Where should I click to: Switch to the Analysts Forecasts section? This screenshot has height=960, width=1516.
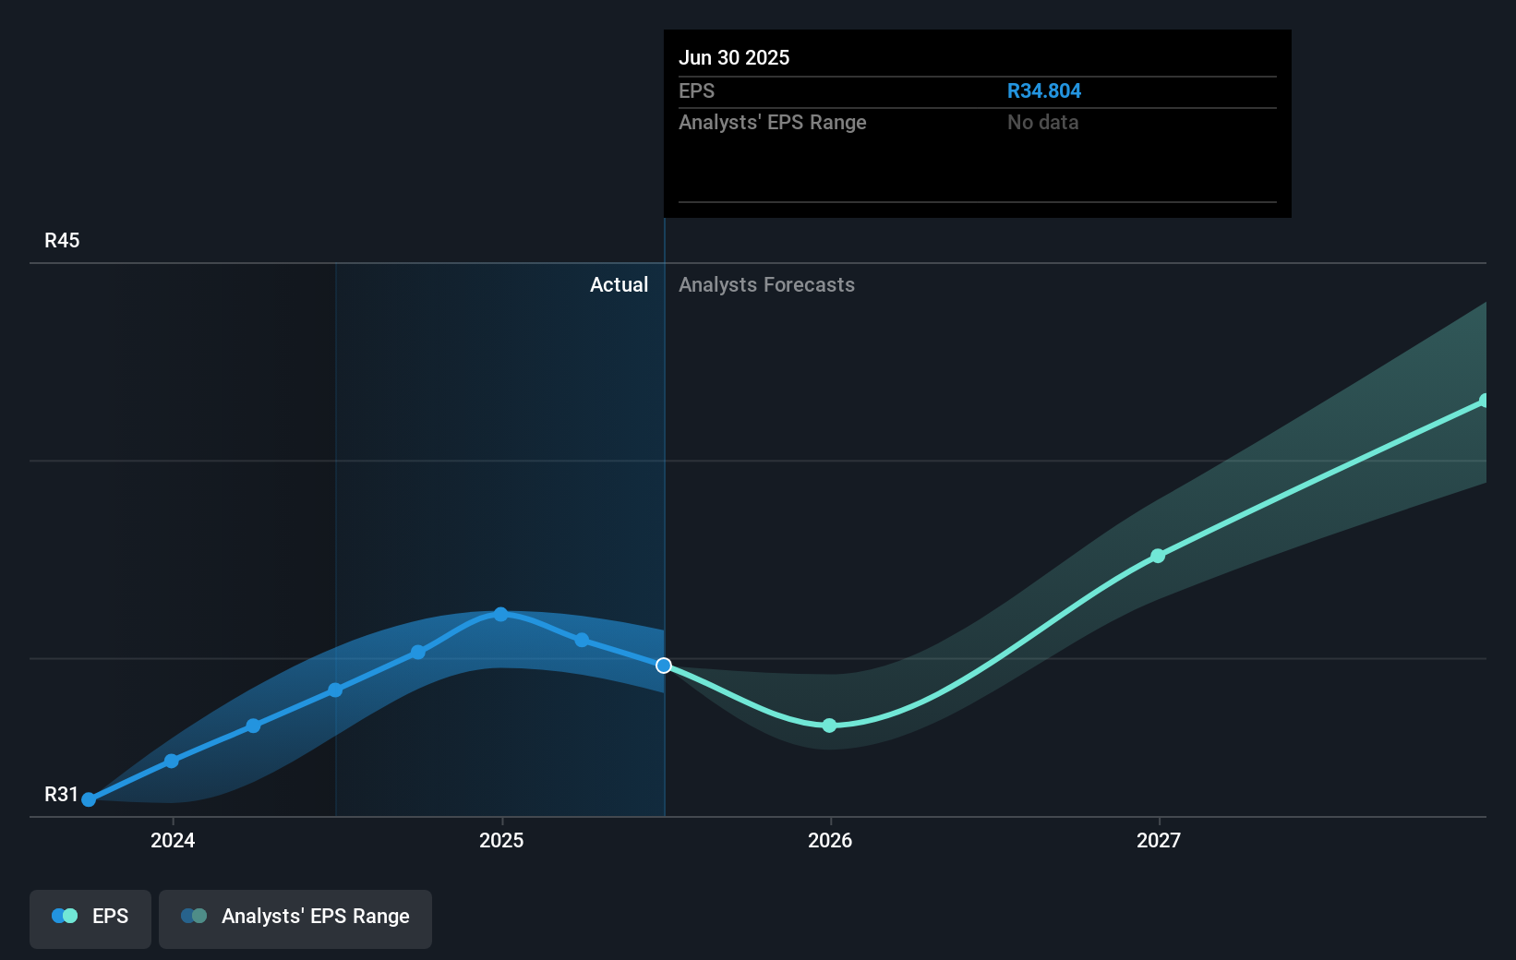[x=766, y=284]
